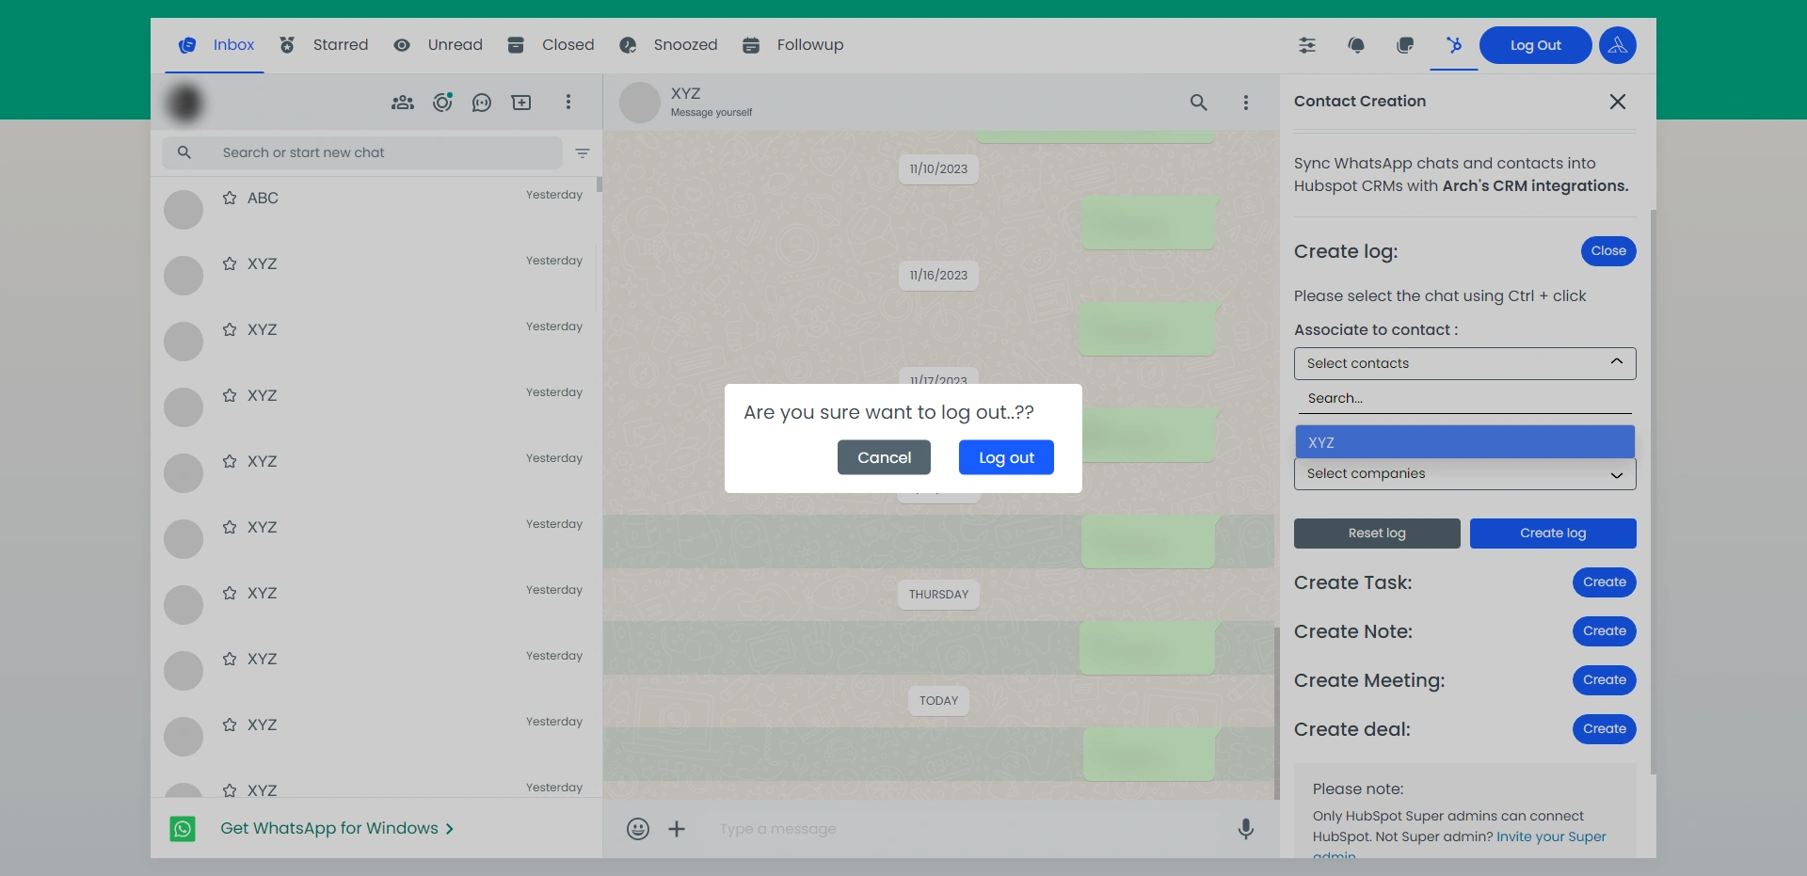Screen dimensions: 1807x876
Task: Collapse the Select contacts dropdown
Action: click(x=1616, y=363)
